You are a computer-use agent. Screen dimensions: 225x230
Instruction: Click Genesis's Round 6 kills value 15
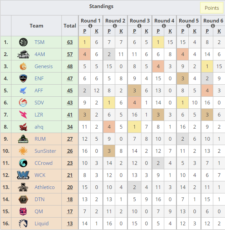(219, 66)
